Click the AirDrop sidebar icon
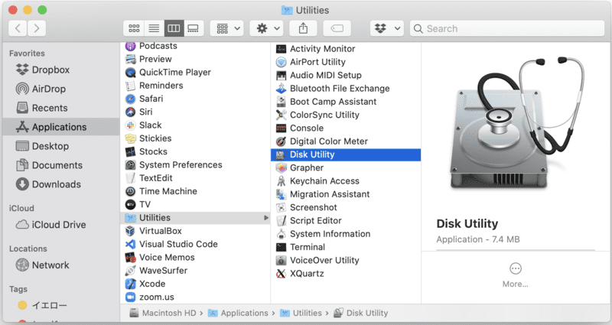The height and width of the screenshot is (325, 612). click(x=21, y=89)
